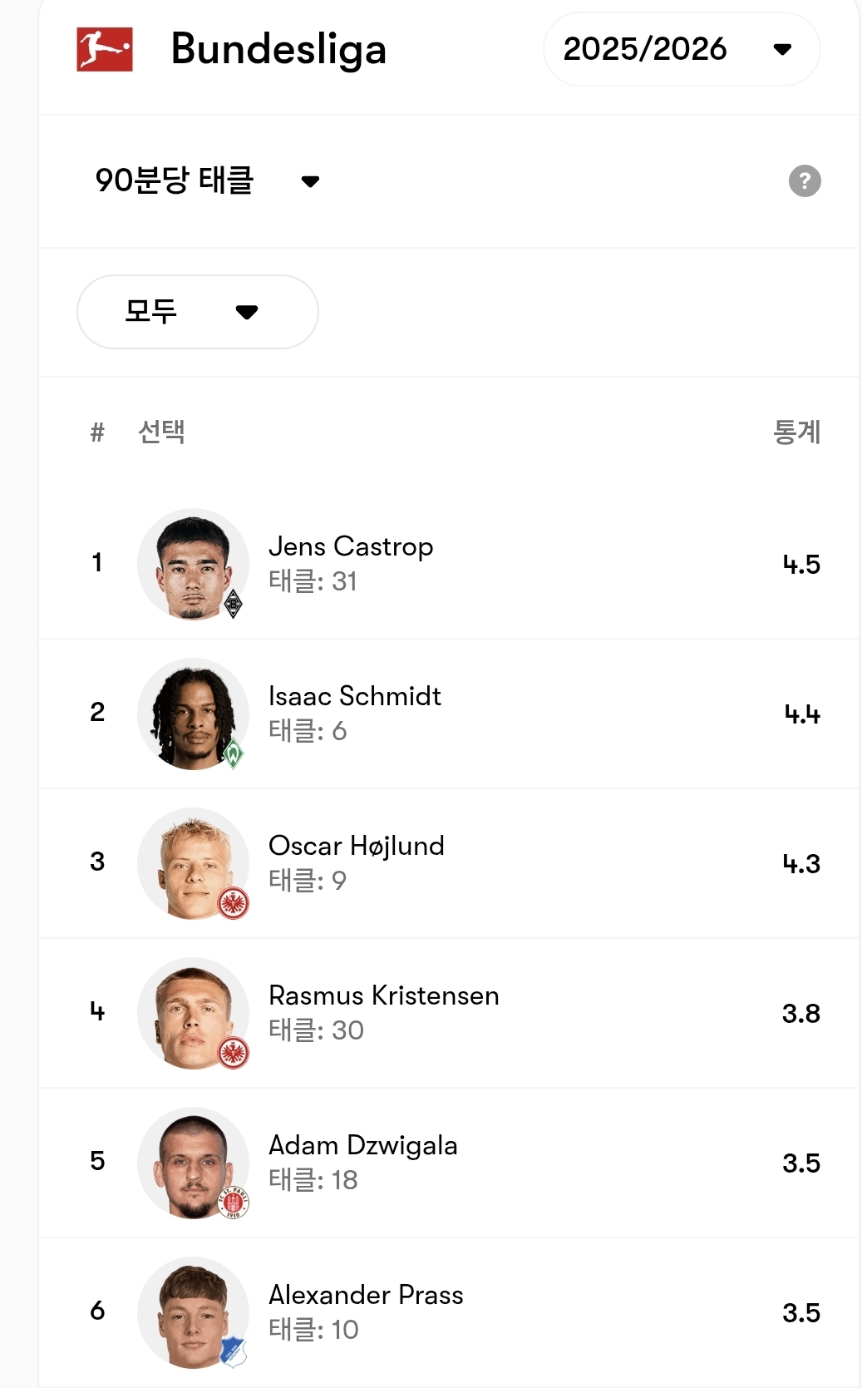The height and width of the screenshot is (1388, 862).
Task: Click the 선택 column header
Action: [161, 432]
